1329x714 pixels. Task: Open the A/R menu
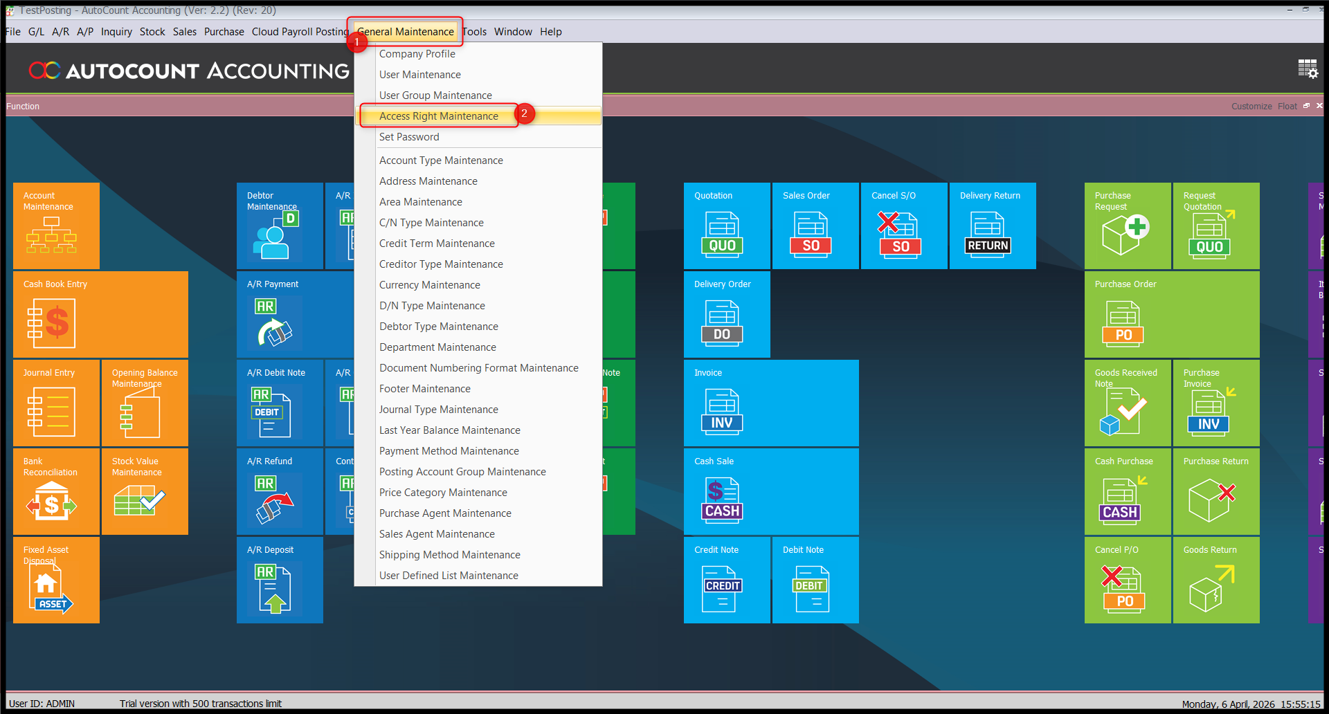pyautogui.click(x=61, y=32)
